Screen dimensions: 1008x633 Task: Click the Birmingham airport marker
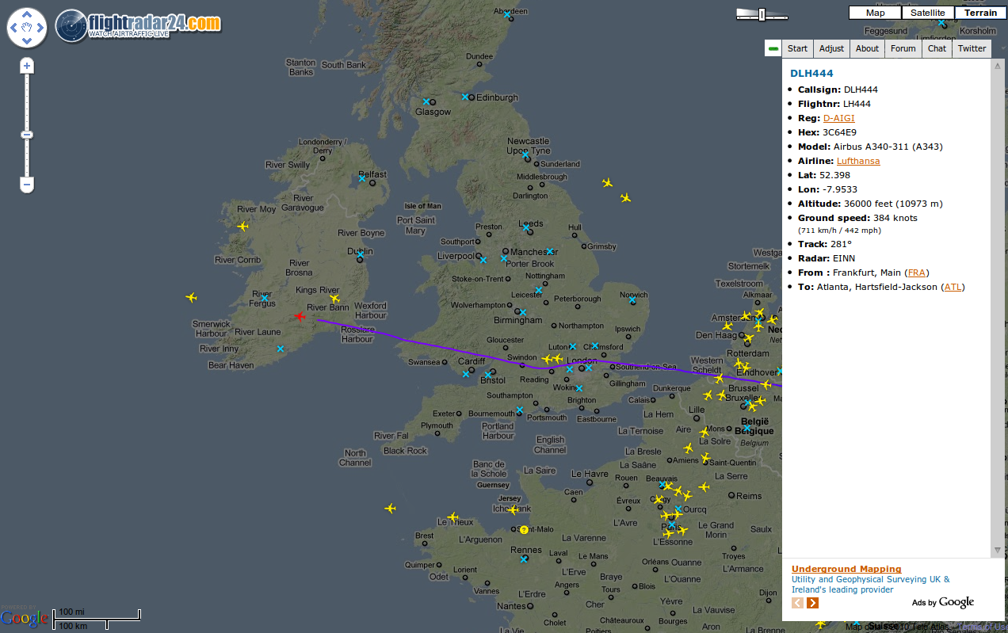coord(522,312)
